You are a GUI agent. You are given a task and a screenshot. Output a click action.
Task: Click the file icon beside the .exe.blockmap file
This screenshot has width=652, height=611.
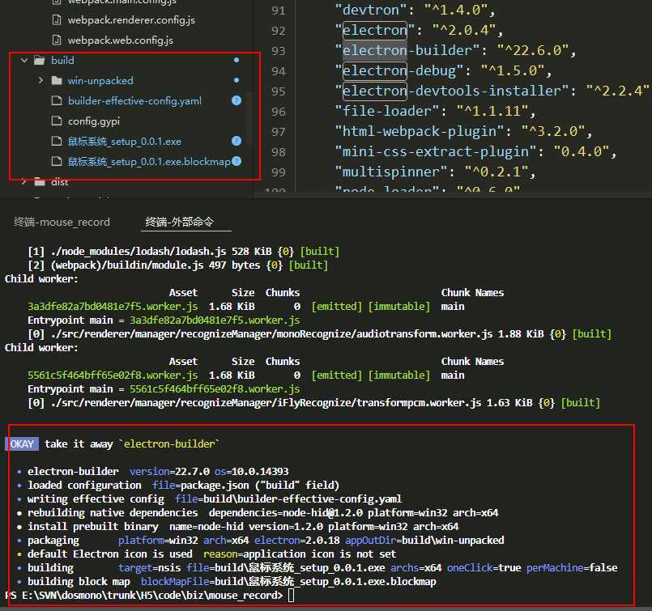[57, 162]
